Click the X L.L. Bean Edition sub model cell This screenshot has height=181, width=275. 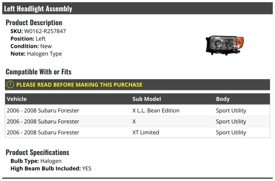click(x=156, y=110)
